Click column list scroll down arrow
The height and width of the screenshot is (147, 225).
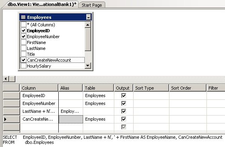88,66
